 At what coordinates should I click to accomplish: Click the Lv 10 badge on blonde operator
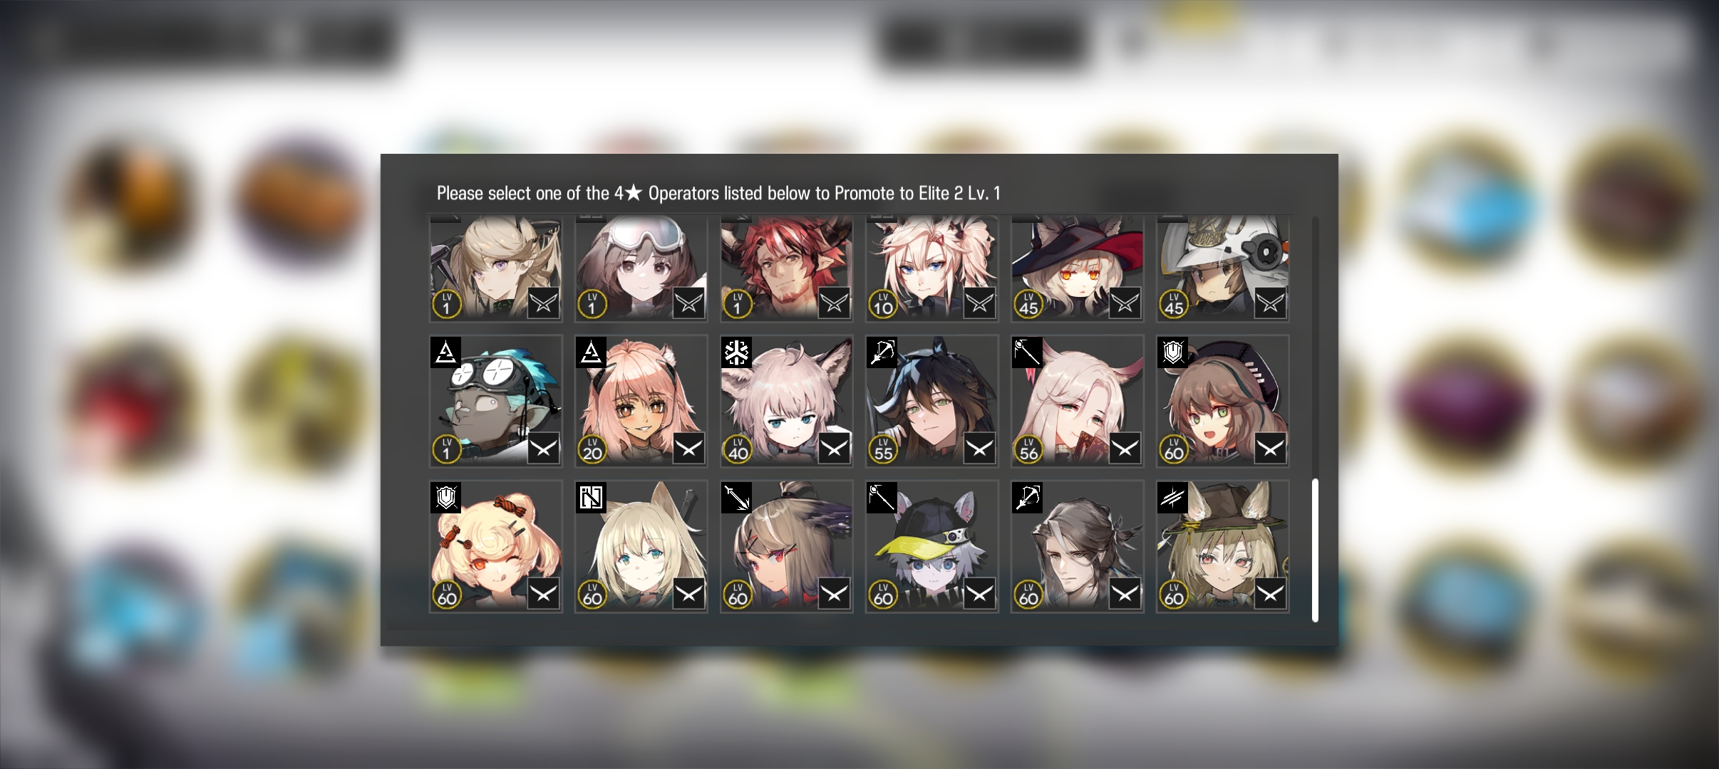pyautogui.click(x=883, y=305)
